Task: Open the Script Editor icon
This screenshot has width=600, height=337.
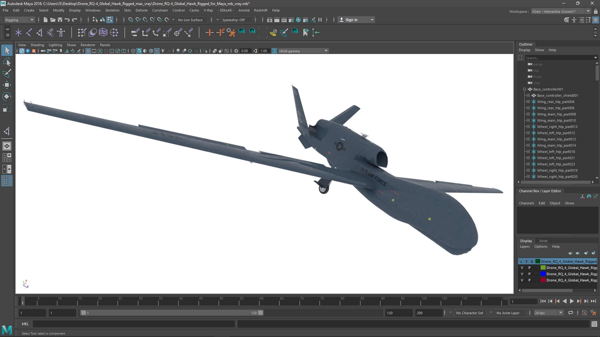Action: (x=594, y=324)
